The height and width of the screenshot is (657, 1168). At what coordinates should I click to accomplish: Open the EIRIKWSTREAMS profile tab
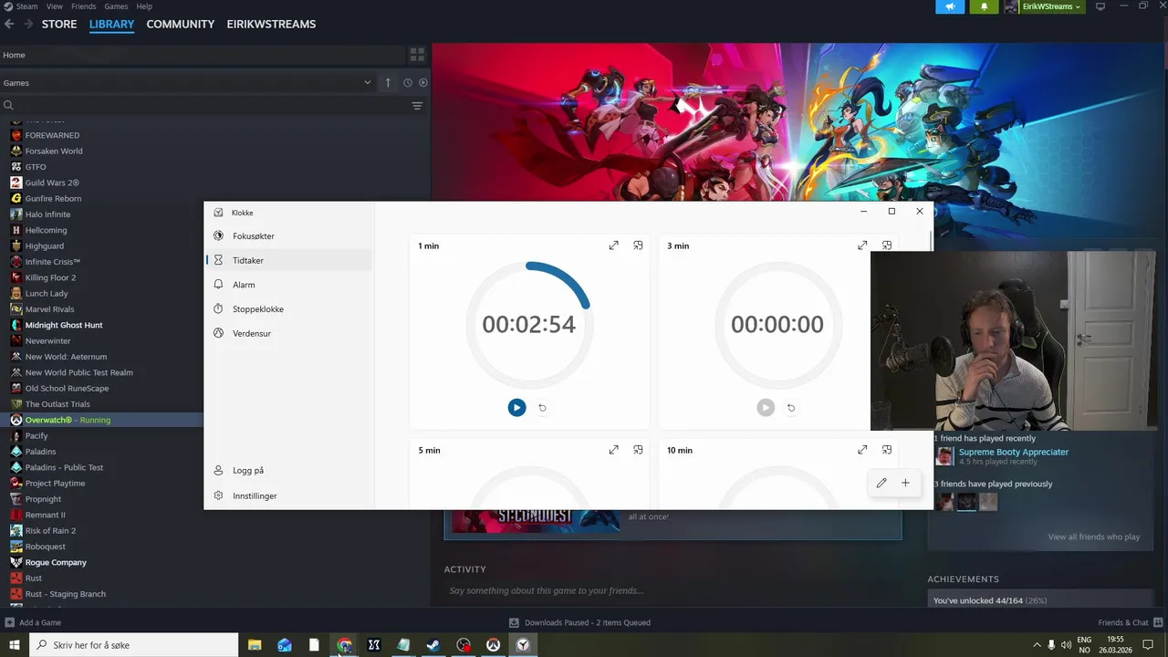pyautogui.click(x=271, y=24)
